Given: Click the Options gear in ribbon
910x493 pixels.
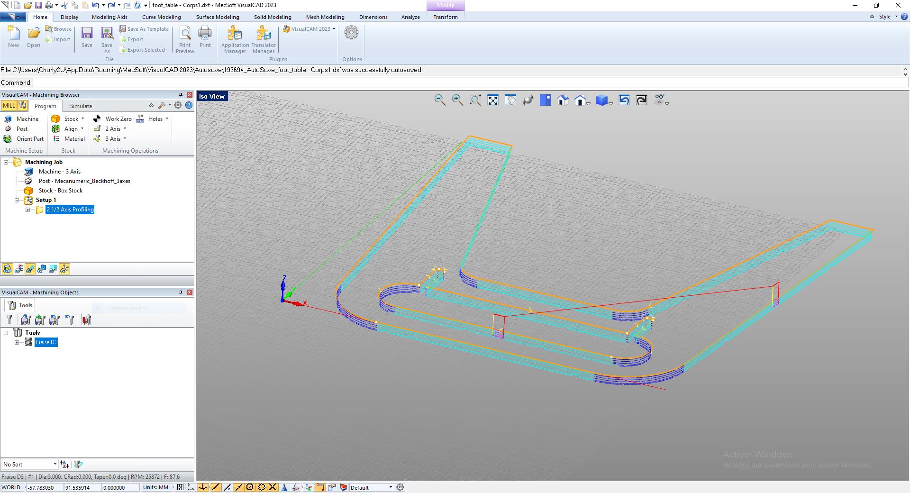Looking at the screenshot, I should [x=352, y=33].
